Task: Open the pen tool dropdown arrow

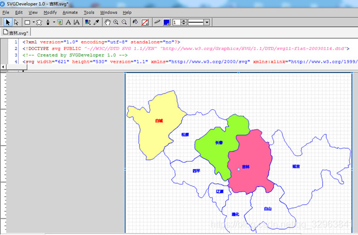Action: pos(54,22)
